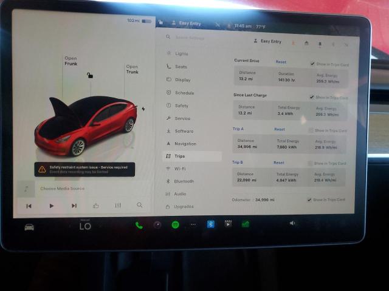The height and width of the screenshot is (291, 389).
Task: Start media playback
Action: coord(51,206)
